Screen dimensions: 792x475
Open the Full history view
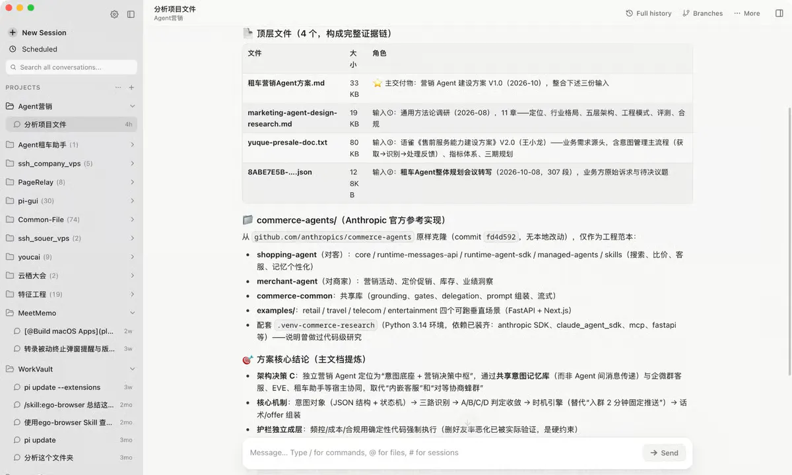click(648, 13)
